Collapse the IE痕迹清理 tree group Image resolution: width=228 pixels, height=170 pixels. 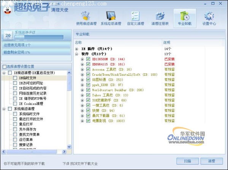coord(4,73)
